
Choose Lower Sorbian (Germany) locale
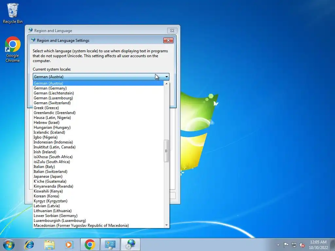(98, 216)
